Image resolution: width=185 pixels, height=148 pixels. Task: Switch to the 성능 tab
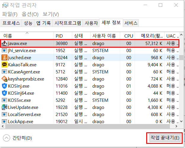(28, 23)
